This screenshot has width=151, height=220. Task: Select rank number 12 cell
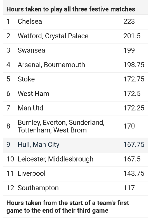pos(10,188)
